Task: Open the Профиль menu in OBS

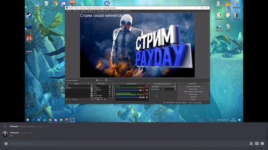Action: [x=91, y=11]
